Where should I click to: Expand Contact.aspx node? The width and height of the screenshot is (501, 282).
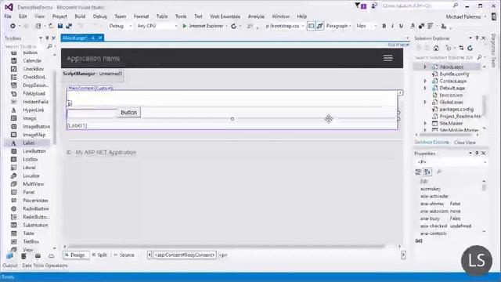(x=425, y=81)
